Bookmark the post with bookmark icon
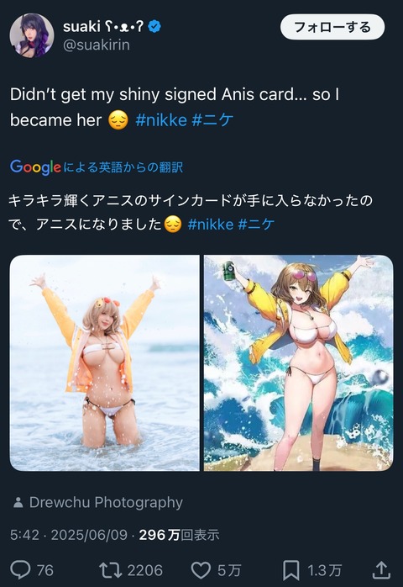403x587 pixels. click(x=290, y=570)
